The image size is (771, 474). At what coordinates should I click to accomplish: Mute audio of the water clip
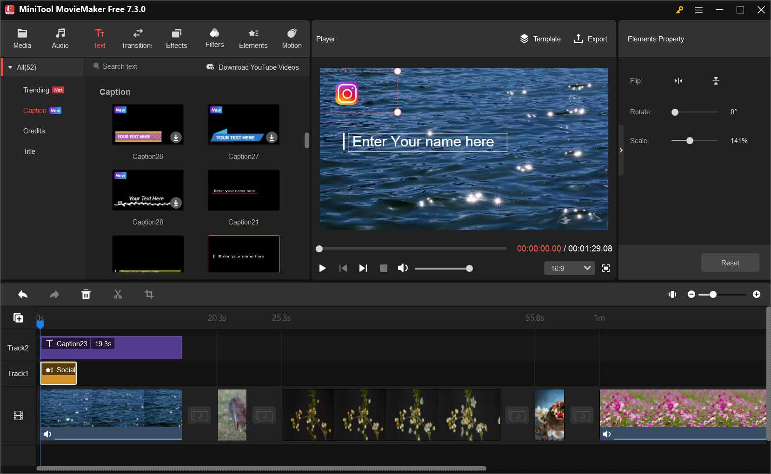pos(47,434)
